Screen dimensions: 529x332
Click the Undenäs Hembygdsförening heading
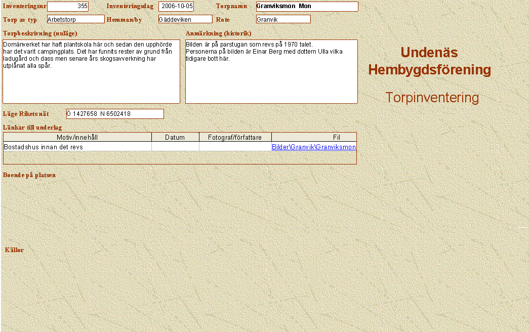point(429,61)
